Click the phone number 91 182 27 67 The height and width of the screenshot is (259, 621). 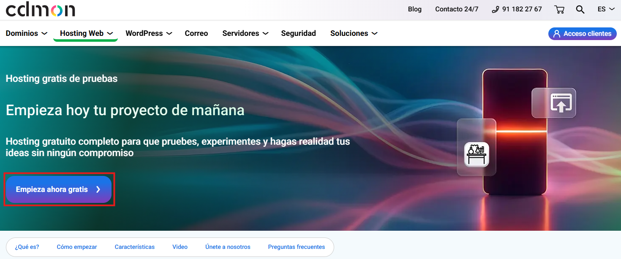click(517, 9)
